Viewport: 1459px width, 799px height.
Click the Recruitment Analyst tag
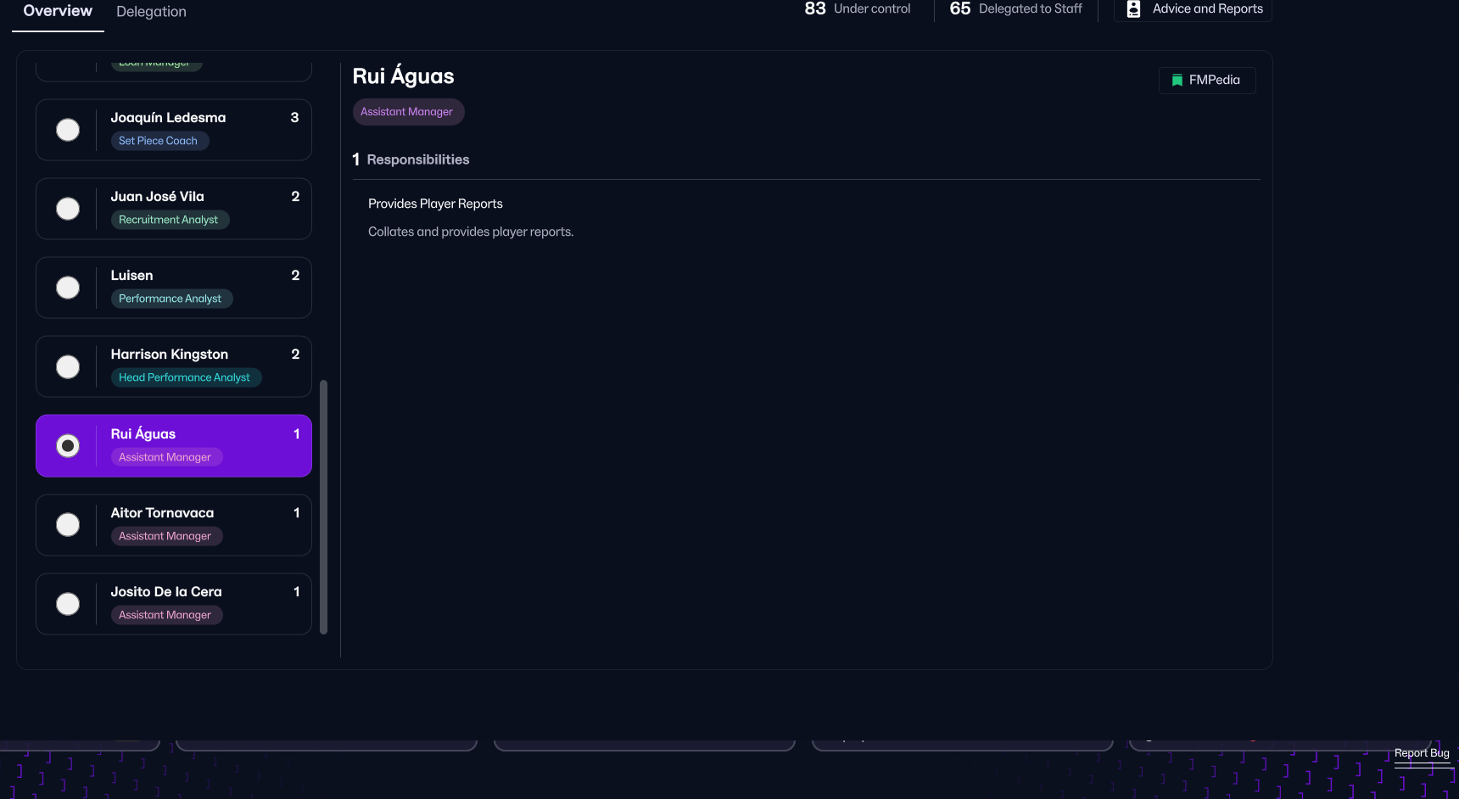[170, 220]
